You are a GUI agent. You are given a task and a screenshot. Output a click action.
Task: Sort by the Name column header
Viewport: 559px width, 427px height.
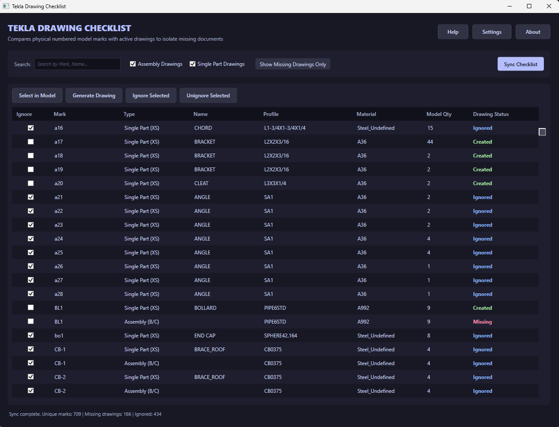click(201, 114)
